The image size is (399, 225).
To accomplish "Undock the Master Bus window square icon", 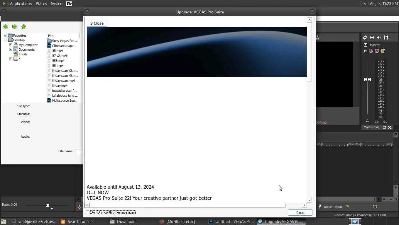I will point(384,127).
